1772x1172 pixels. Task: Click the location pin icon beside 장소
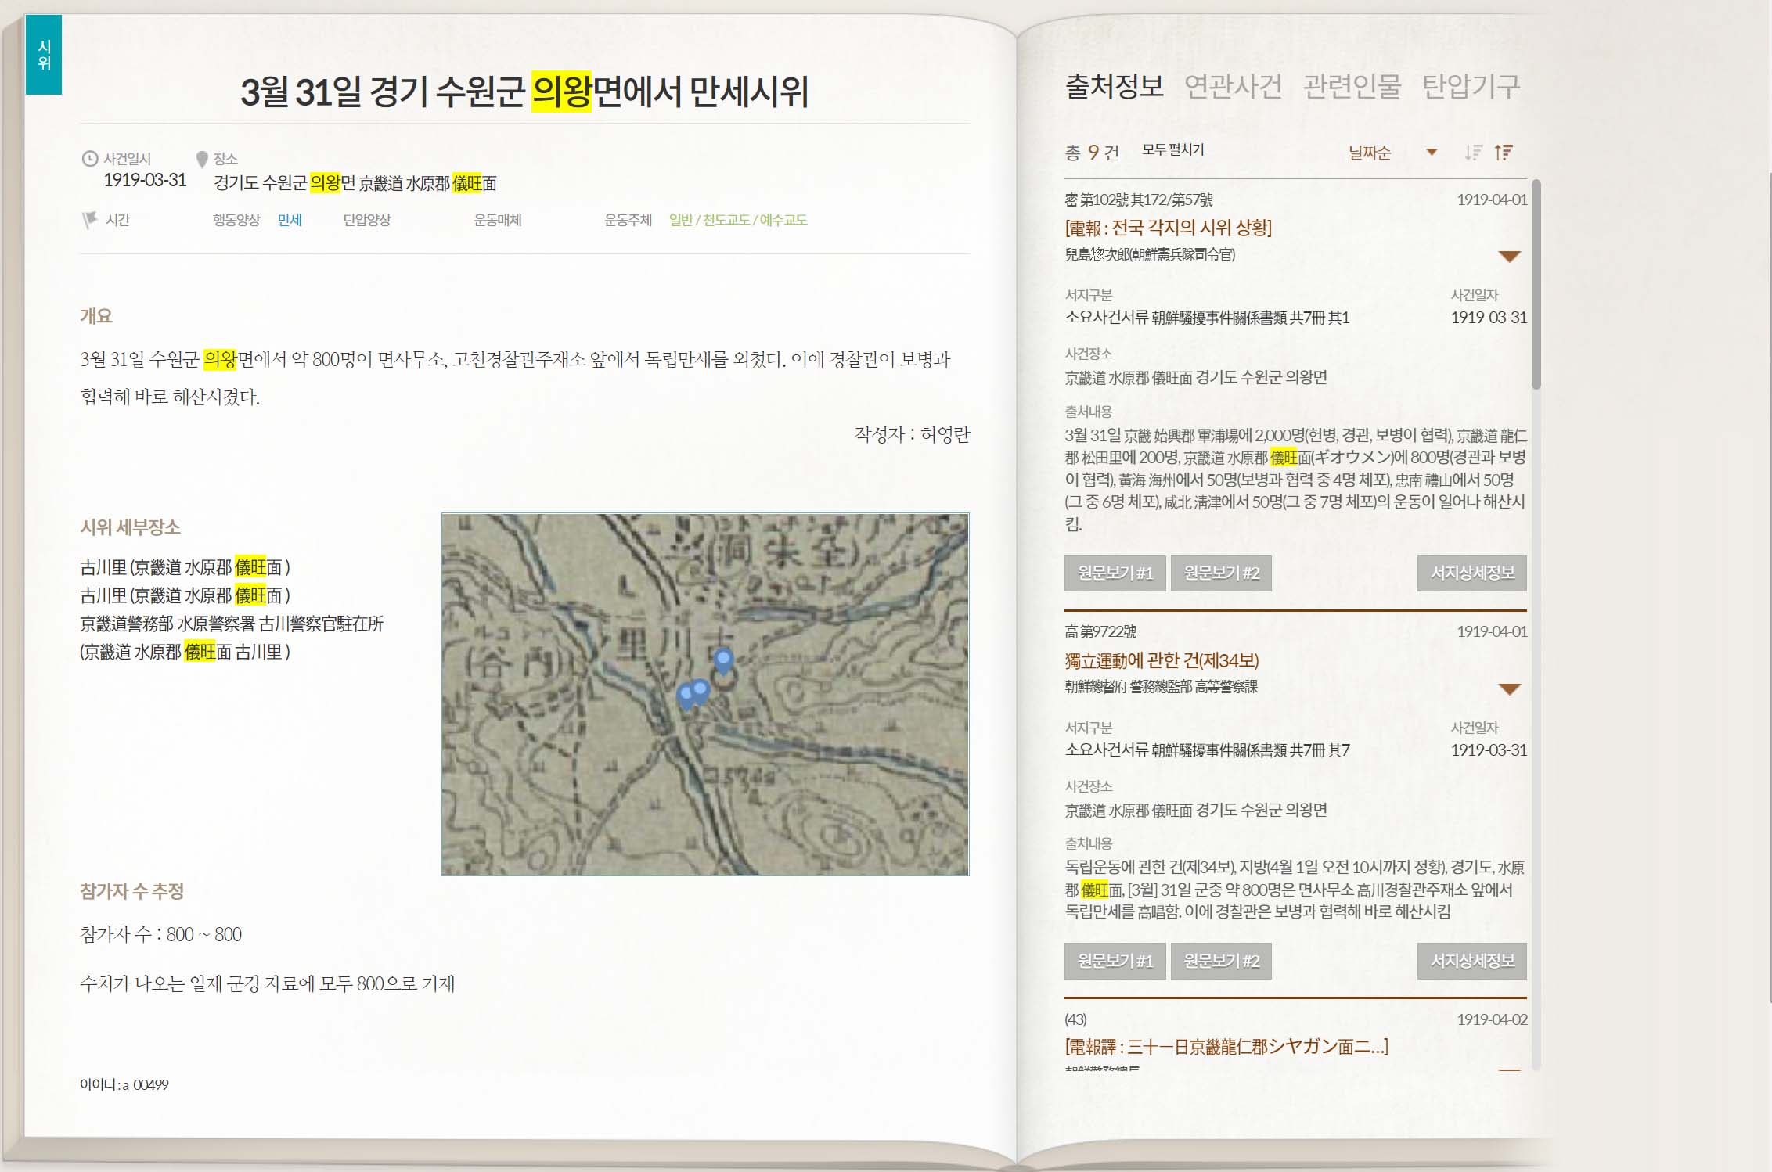(202, 160)
